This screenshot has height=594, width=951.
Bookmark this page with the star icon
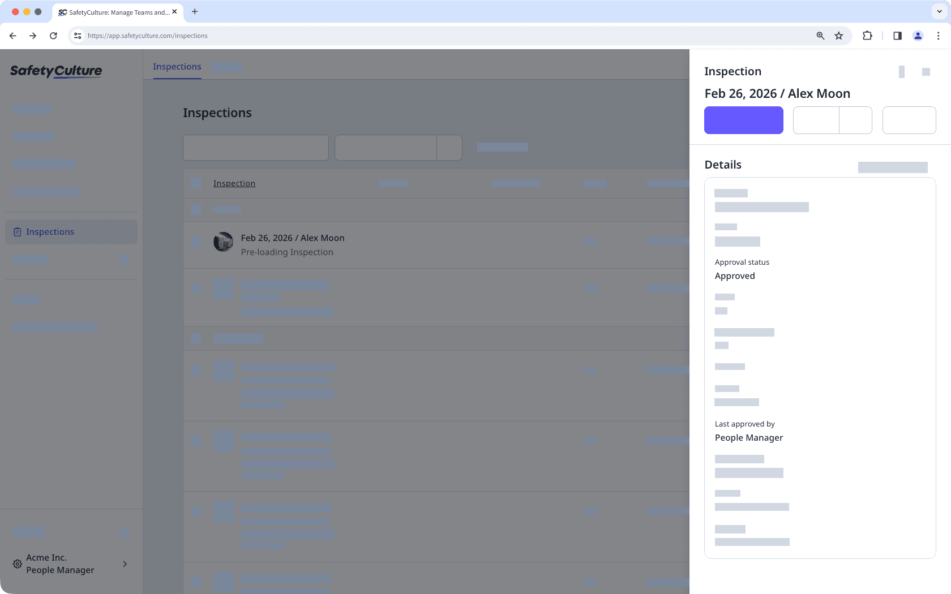pos(839,35)
